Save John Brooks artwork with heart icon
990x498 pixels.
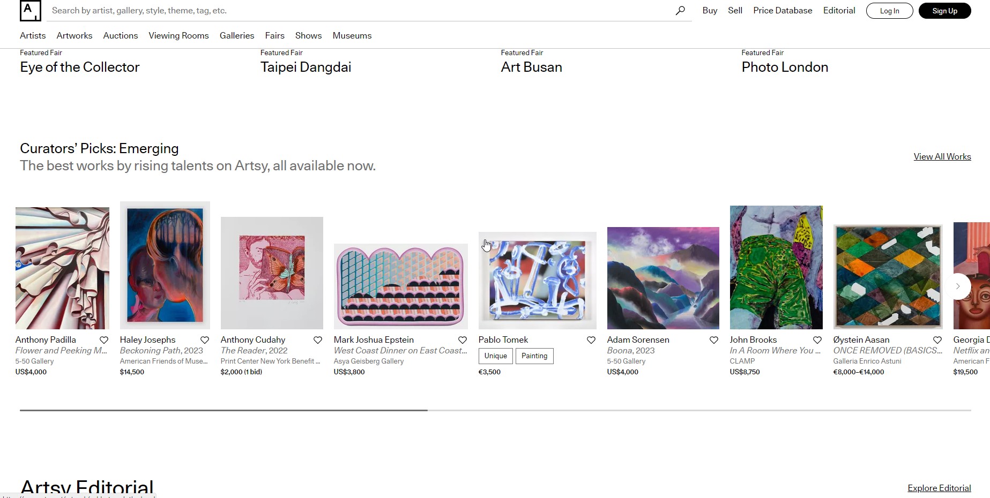point(817,340)
